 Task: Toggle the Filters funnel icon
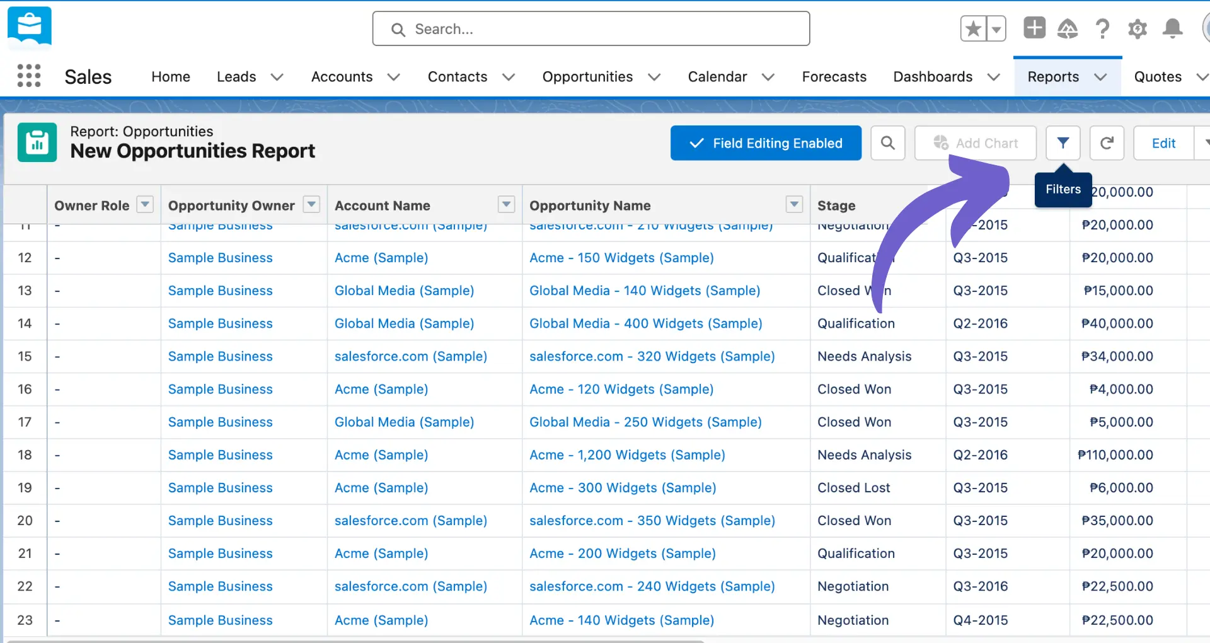point(1063,143)
